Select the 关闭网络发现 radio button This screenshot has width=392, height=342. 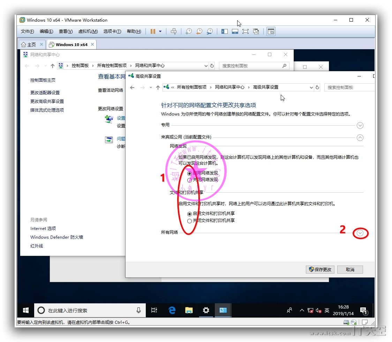[x=189, y=180]
